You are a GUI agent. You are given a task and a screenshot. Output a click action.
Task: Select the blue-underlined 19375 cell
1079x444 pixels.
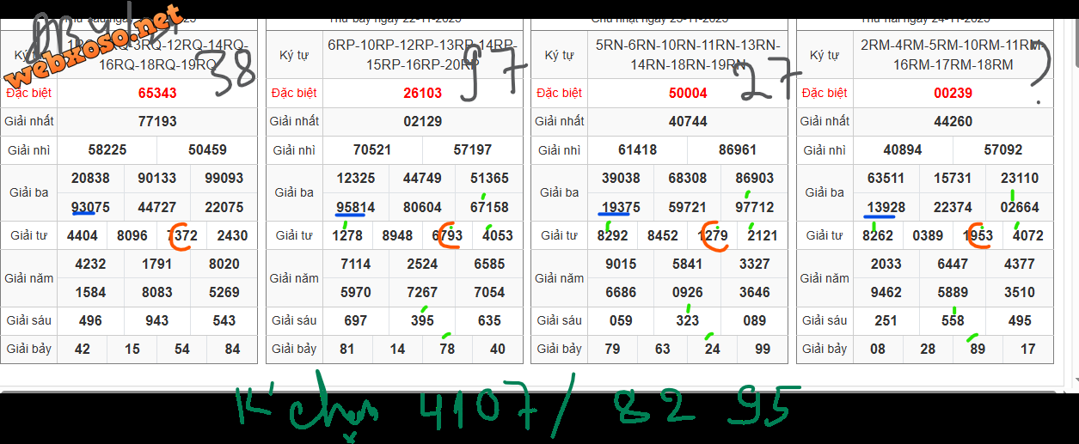tap(621, 207)
